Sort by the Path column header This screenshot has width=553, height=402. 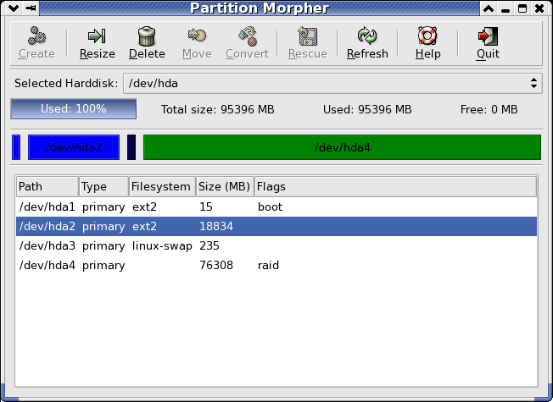coord(47,186)
